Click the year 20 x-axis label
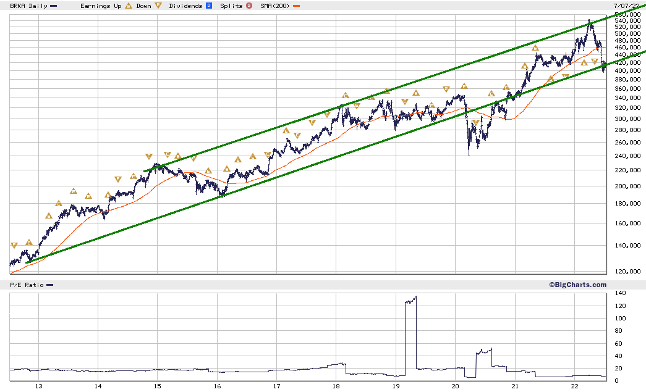 click(455, 386)
